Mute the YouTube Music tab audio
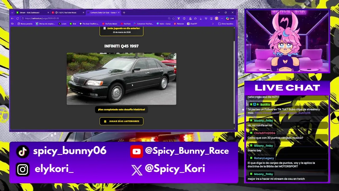Image resolution: width=339 pixels, height=191 pixels. click(x=56, y=12)
